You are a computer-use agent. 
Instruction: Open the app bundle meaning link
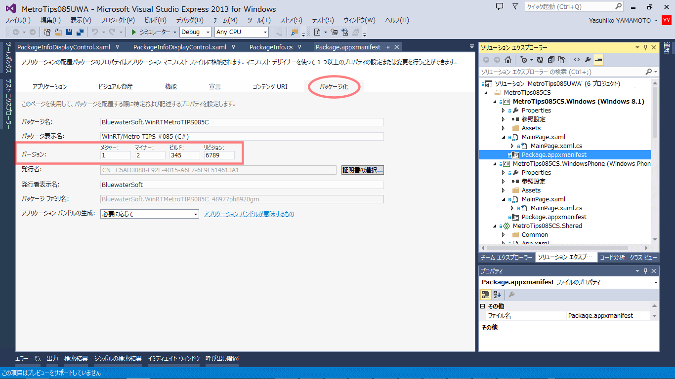(x=249, y=214)
